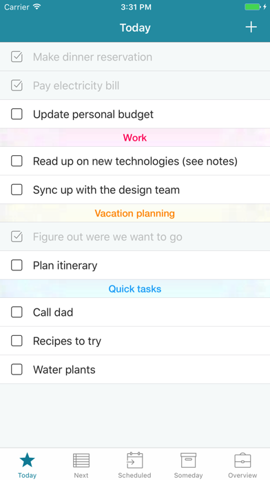Mark Water plants as done
The height and width of the screenshot is (480, 270).
[x=17, y=370]
